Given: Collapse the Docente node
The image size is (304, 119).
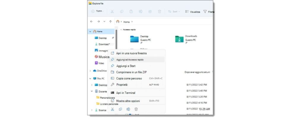Looking at the screenshot, I should point(92,91).
